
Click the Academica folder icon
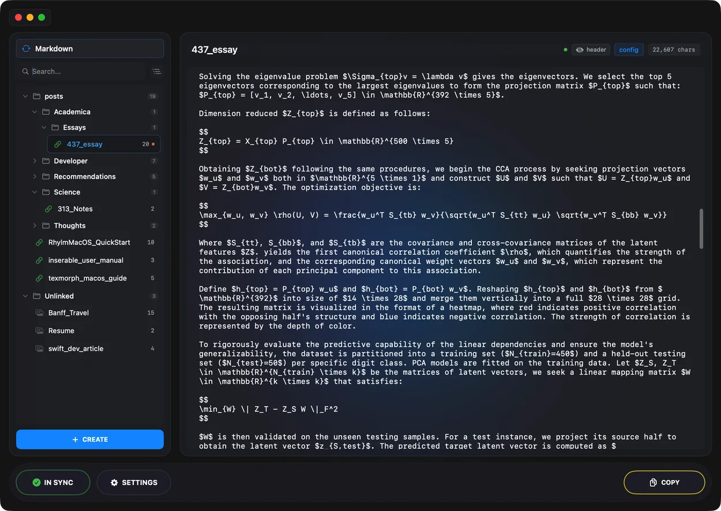tap(46, 112)
